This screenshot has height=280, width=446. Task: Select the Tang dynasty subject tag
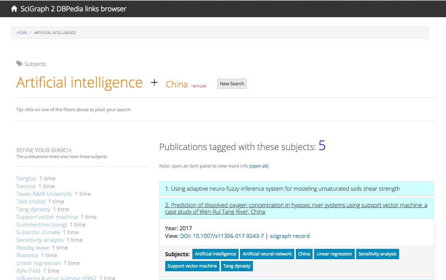click(237, 266)
